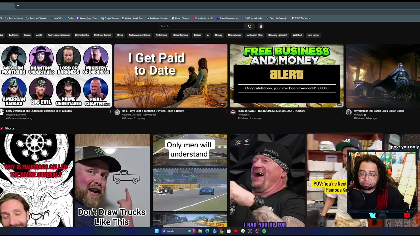Image resolution: width=420 pixels, height=236 pixels.
Task: Open OBS Studio from taskbar
Action: coord(257,231)
